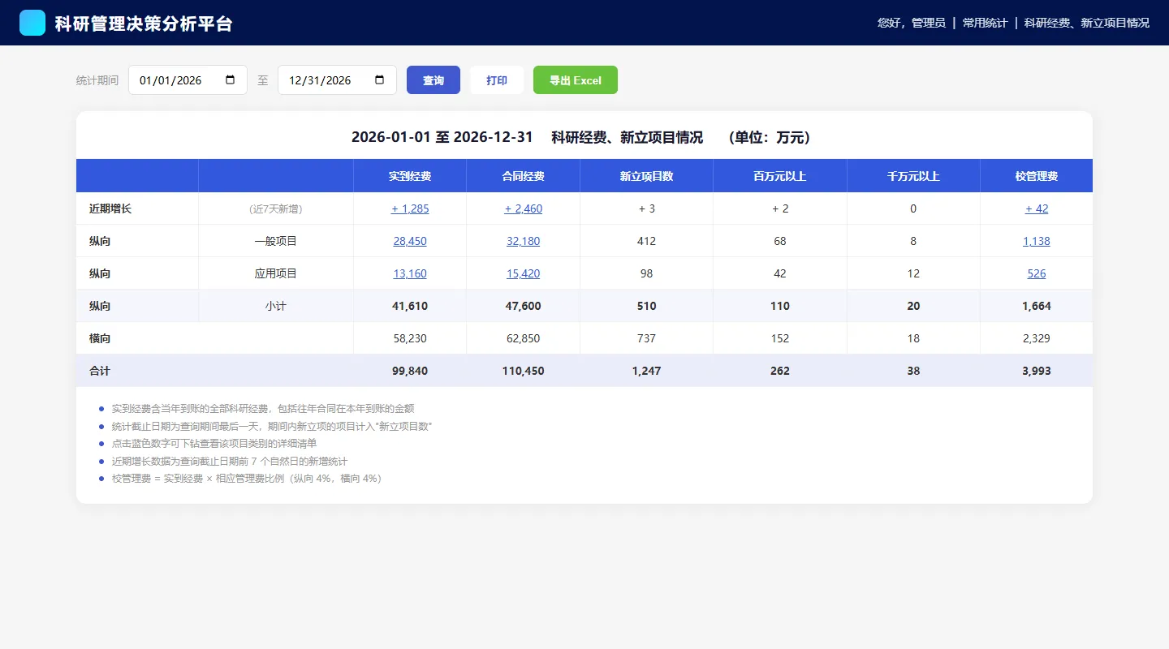Click the 科研管理决策分析平台 title
This screenshot has height=649, width=1169.
click(144, 24)
